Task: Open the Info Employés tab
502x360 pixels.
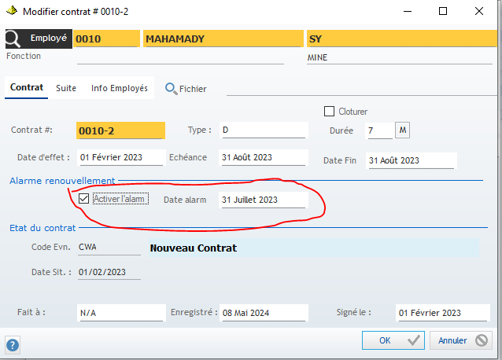Action: 119,89
